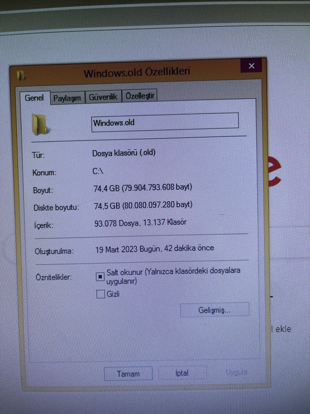Select the 74,5 GB disk size value

coord(143,205)
